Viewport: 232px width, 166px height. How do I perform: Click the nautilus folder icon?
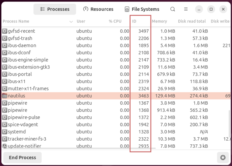point(4,96)
